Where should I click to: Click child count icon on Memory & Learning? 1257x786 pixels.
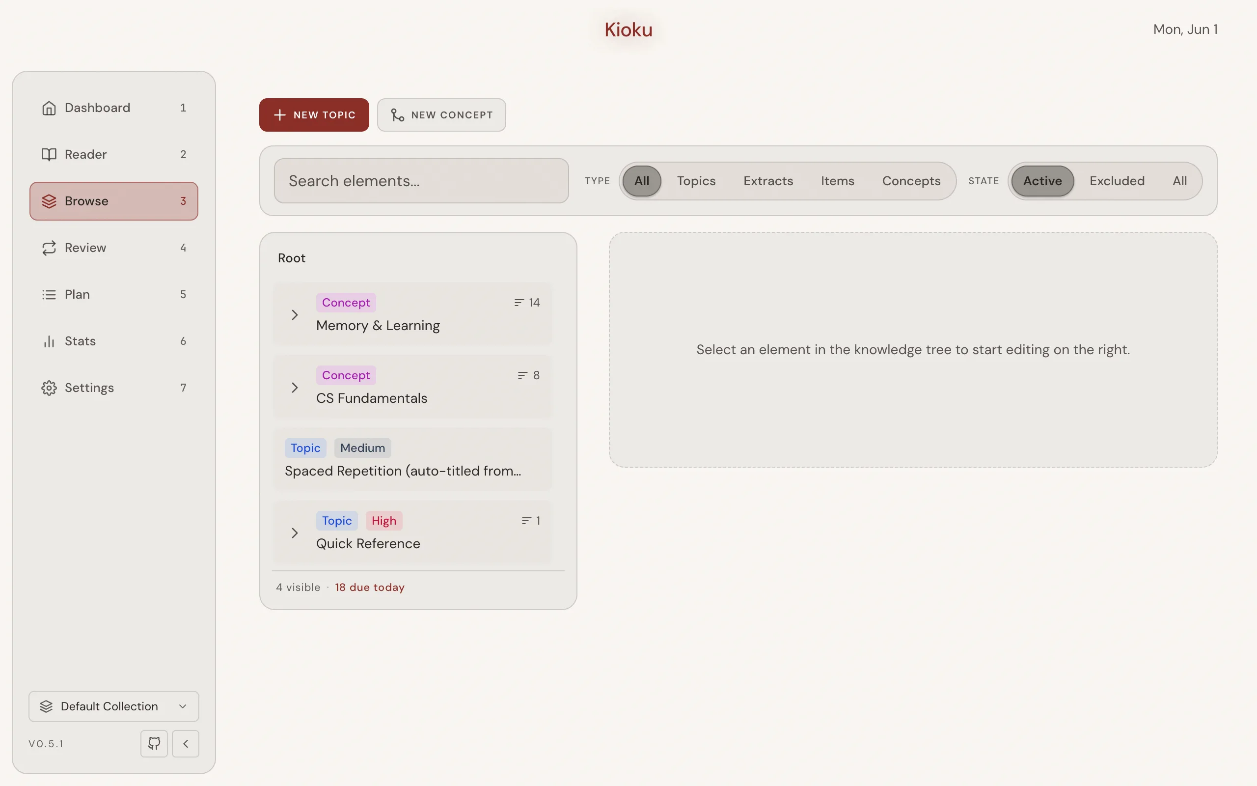(x=519, y=303)
